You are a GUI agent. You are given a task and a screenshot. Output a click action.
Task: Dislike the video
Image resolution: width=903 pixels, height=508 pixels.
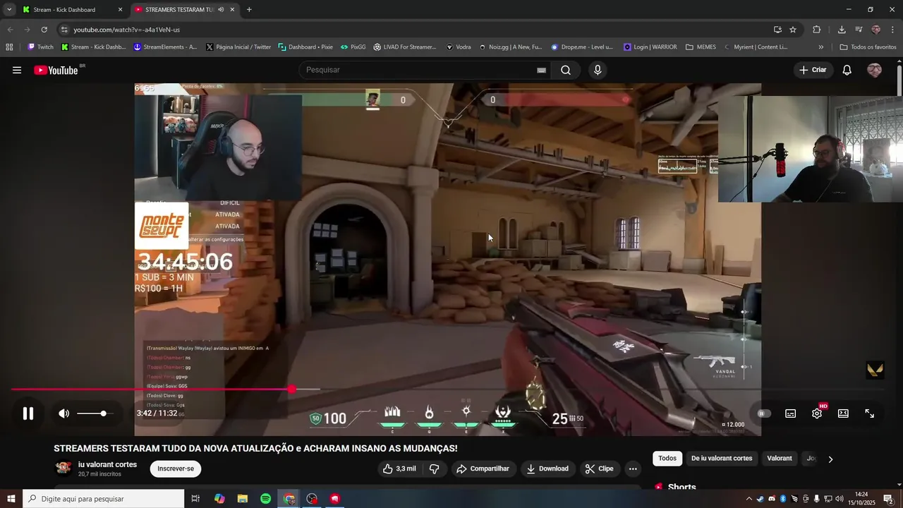pyautogui.click(x=435, y=468)
